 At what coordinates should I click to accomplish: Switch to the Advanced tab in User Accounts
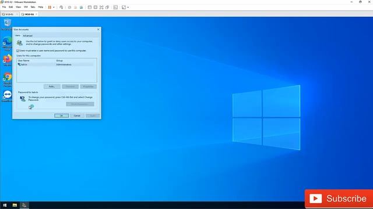tap(27, 36)
